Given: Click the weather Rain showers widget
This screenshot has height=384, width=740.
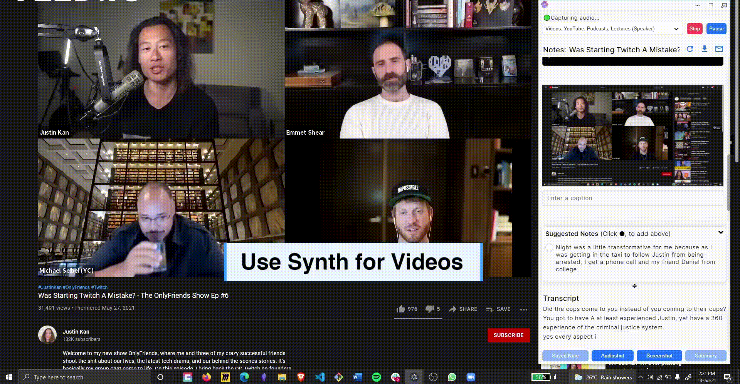Looking at the screenshot, I should [x=603, y=377].
